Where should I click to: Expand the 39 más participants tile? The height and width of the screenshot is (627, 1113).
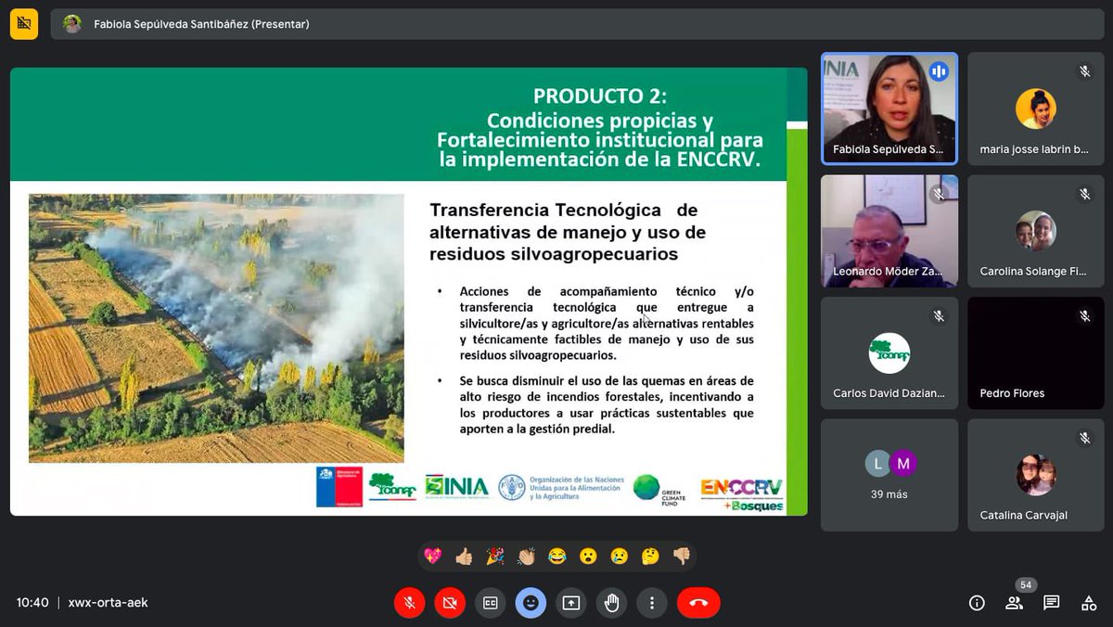[889, 475]
